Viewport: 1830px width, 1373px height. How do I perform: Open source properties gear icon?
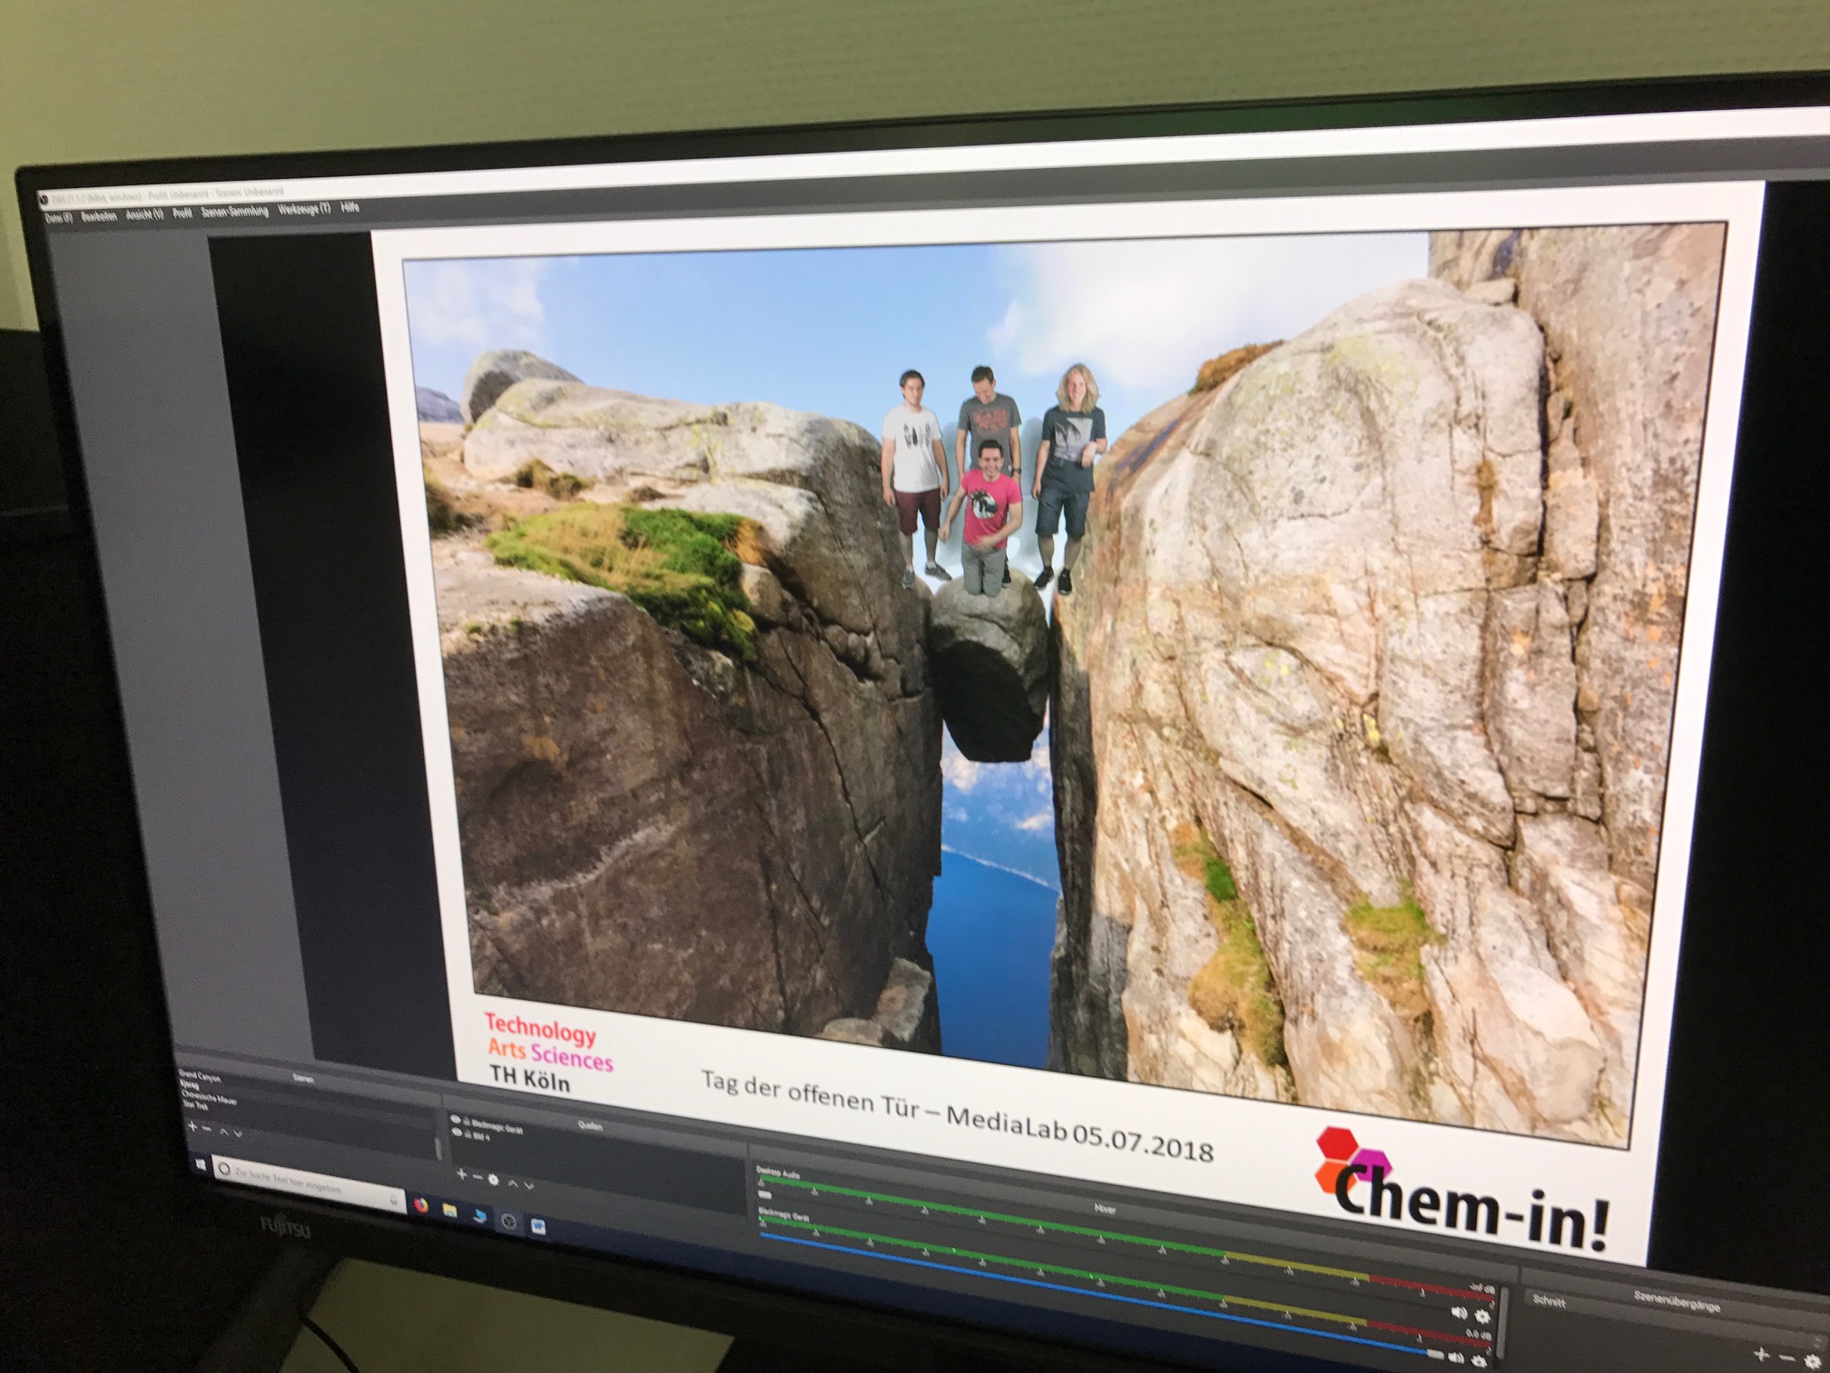(x=493, y=1180)
